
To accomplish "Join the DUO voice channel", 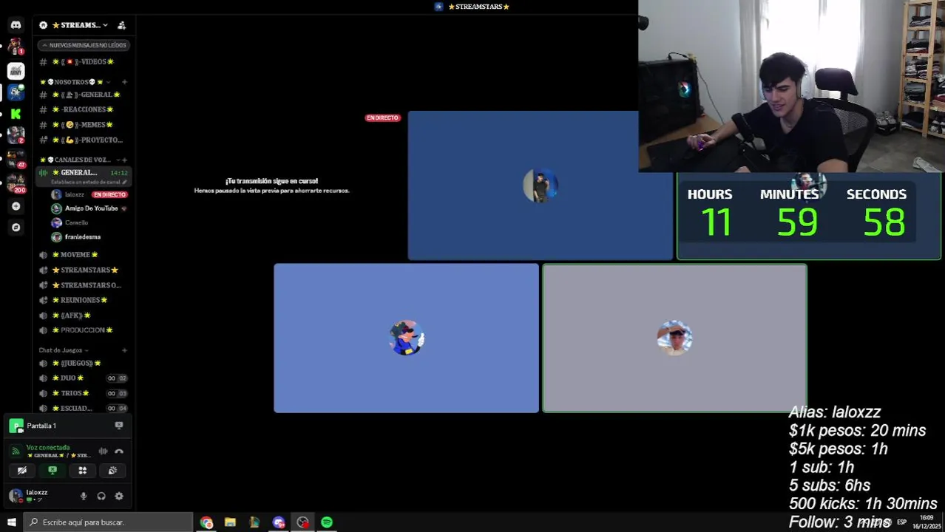I will click(84, 378).
